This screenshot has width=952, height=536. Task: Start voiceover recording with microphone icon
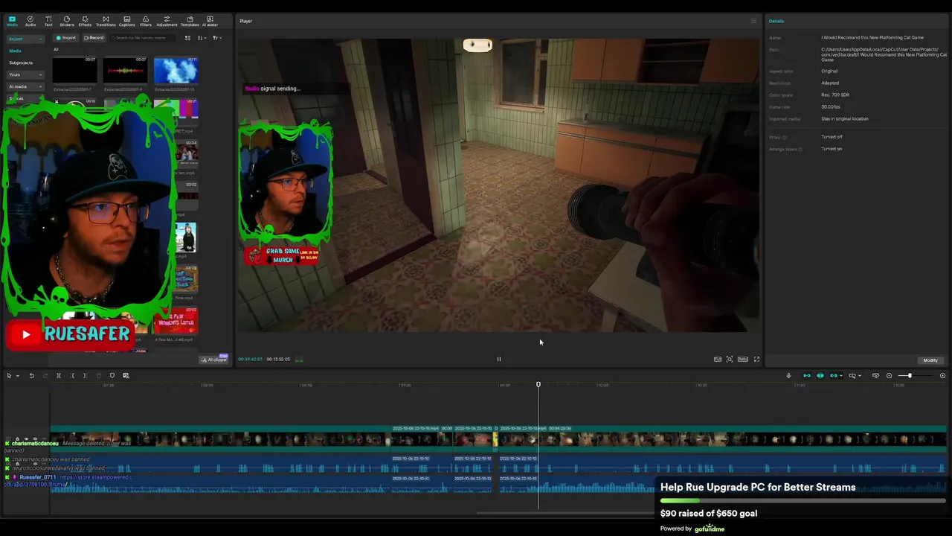[788, 376]
